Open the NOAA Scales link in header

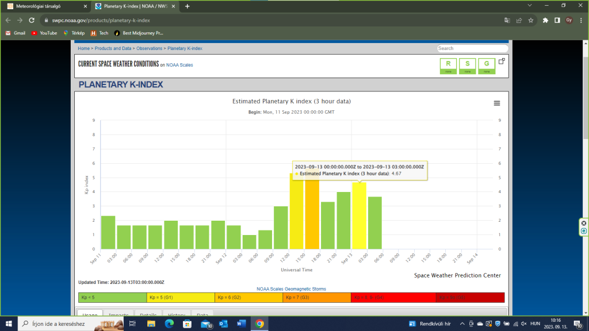179,65
